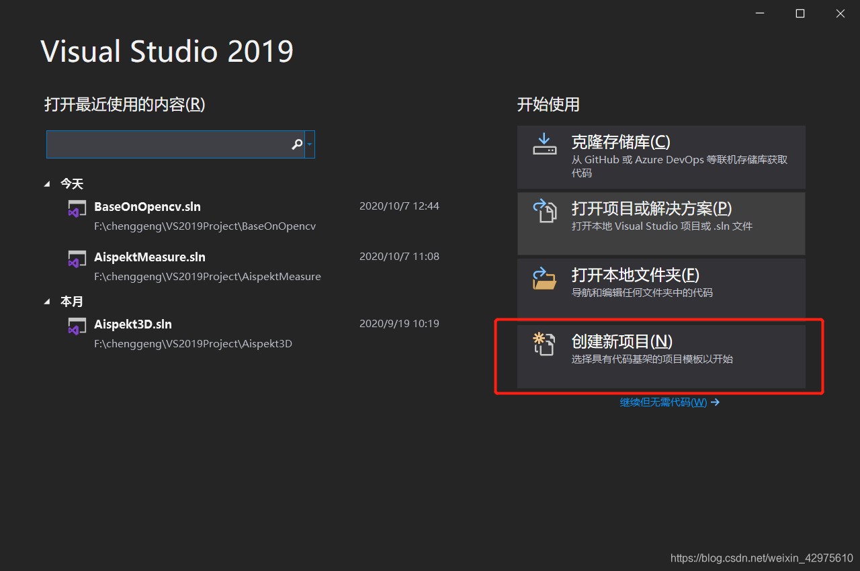This screenshot has height=571, width=860.
Task: Click the clone repository download icon
Action: [544, 144]
